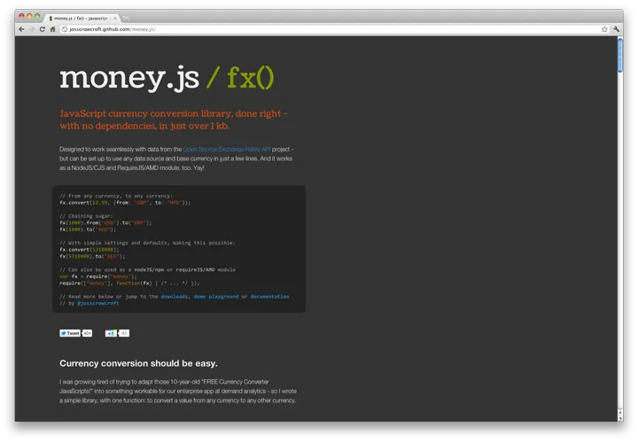Jump to the downloads link in the code block
This screenshot has width=638, height=442.
[175, 297]
